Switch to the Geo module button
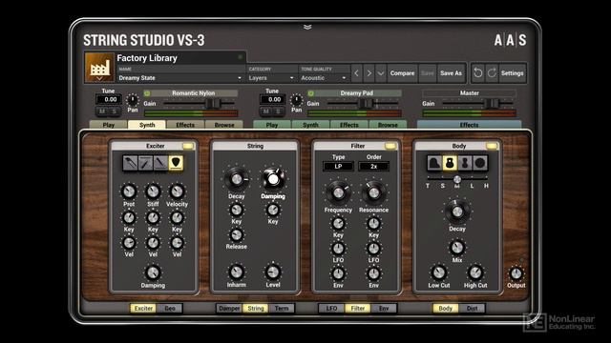Image resolution: width=611 pixels, height=343 pixels. (170, 308)
